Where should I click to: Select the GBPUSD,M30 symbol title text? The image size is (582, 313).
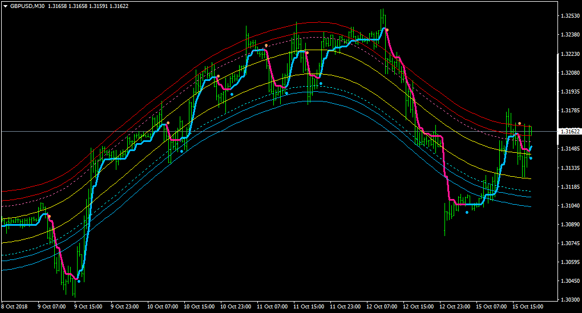[27, 6]
